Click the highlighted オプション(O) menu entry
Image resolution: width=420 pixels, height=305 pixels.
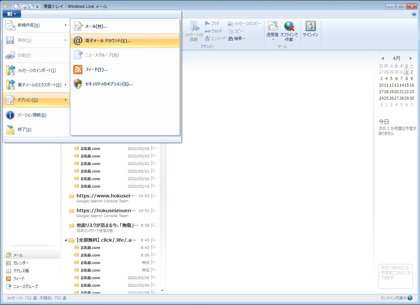[x=36, y=100]
